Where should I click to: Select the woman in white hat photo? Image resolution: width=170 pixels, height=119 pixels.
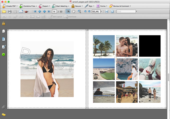coord(127,69)
